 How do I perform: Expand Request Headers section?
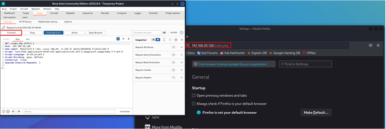159,78
